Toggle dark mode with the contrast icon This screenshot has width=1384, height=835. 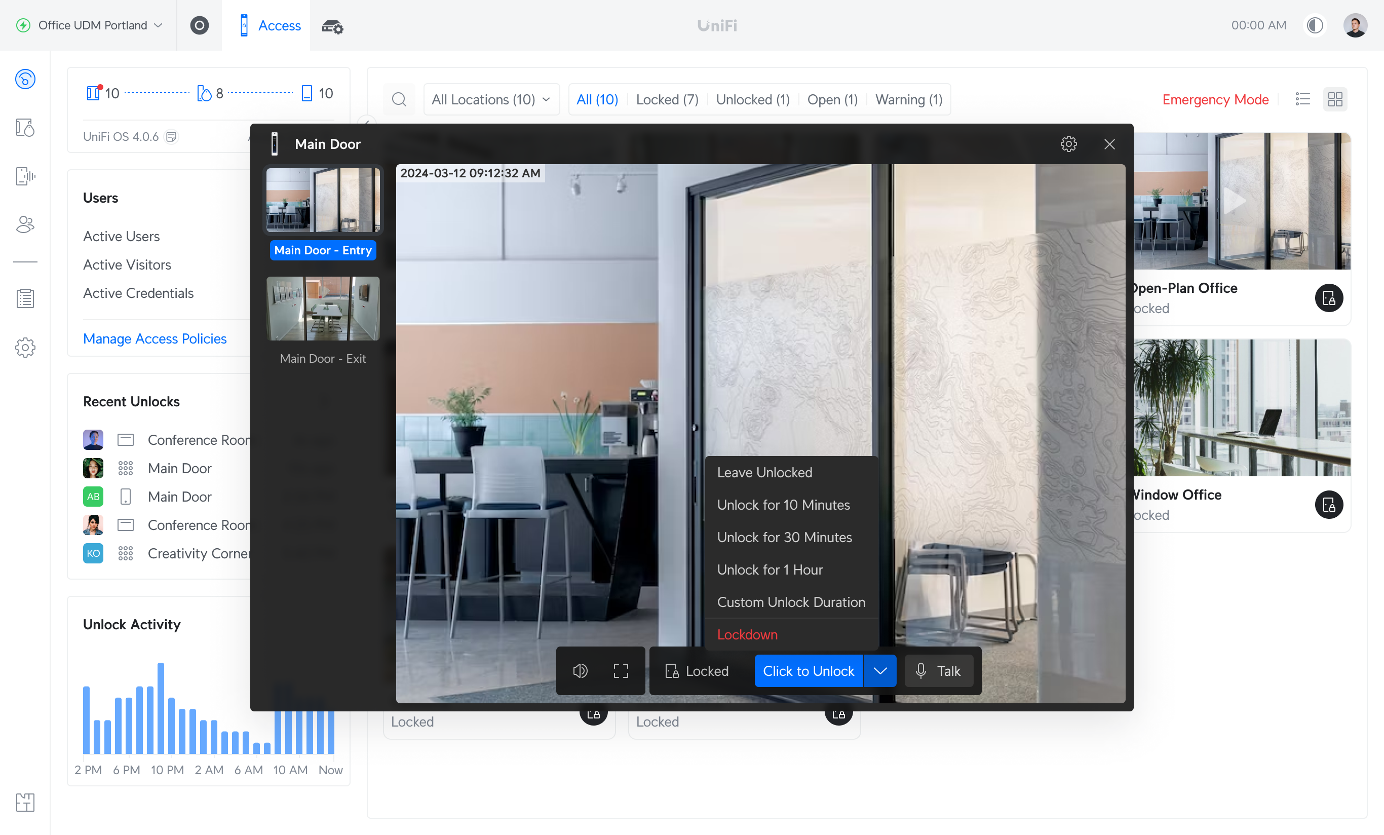coord(1315,25)
